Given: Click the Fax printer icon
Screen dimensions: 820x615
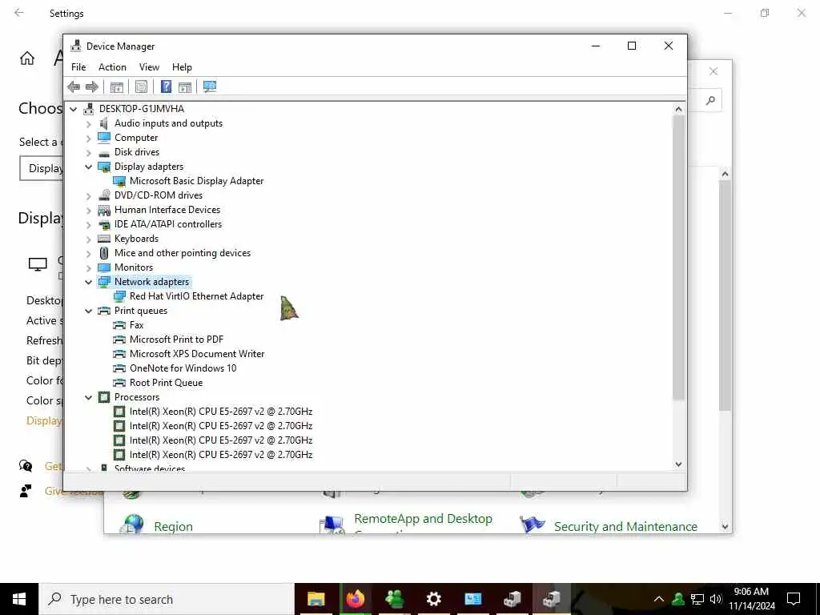Looking at the screenshot, I should pyautogui.click(x=119, y=325).
